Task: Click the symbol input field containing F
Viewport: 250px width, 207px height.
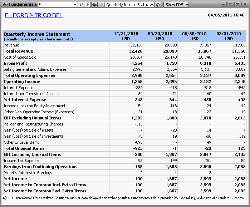Action: 56,5
